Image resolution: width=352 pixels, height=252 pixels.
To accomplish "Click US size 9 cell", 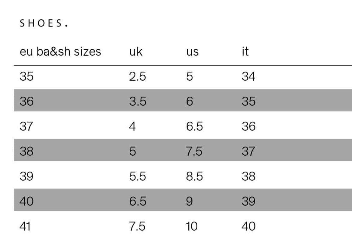I will (x=189, y=201).
